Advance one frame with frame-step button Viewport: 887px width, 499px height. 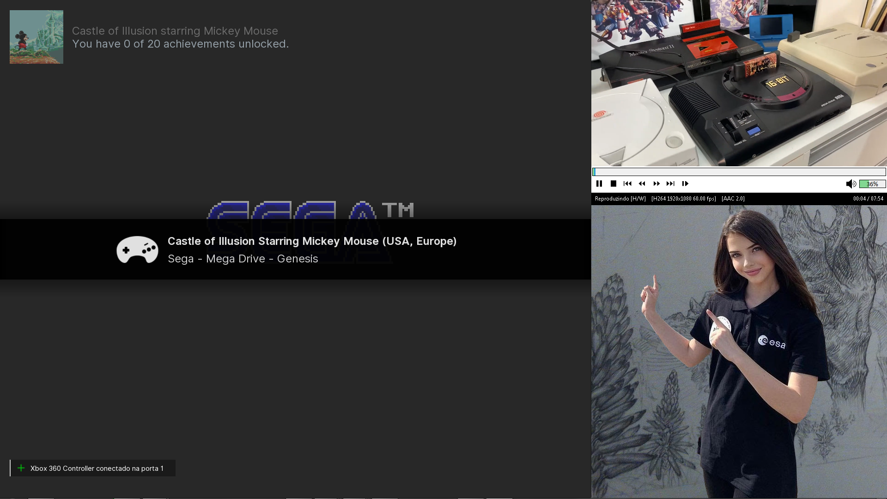(686, 184)
